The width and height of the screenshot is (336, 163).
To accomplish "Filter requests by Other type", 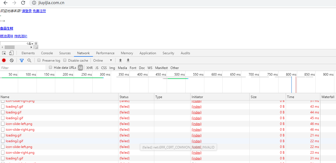I will coord(175,68).
